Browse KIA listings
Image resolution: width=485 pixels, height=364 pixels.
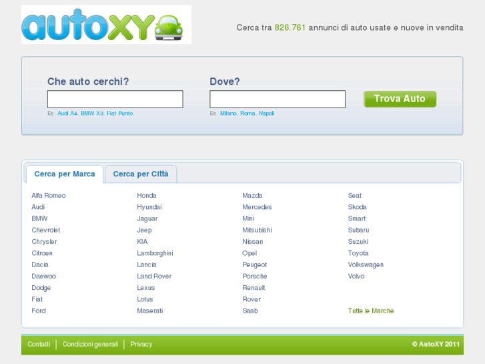click(x=142, y=242)
